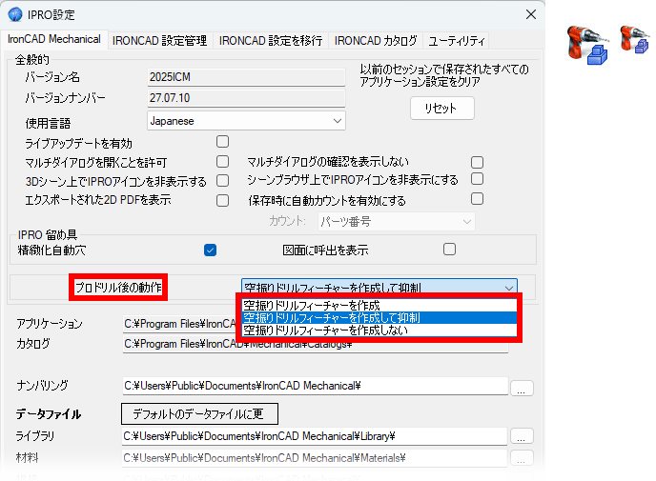
Task: Click the smaller drill with blocks icon
Action: [634, 39]
